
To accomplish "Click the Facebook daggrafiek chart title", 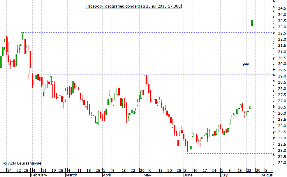I will [x=133, y=6].
